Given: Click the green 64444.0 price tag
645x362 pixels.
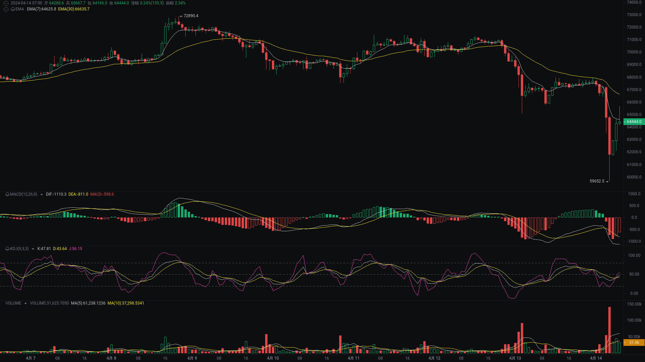Looking at the screenshot, I should (634, 122).
